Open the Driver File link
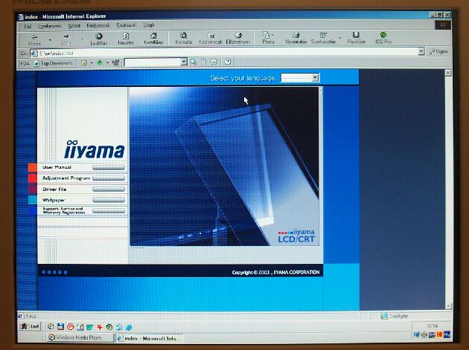 (x=54, y=189)
